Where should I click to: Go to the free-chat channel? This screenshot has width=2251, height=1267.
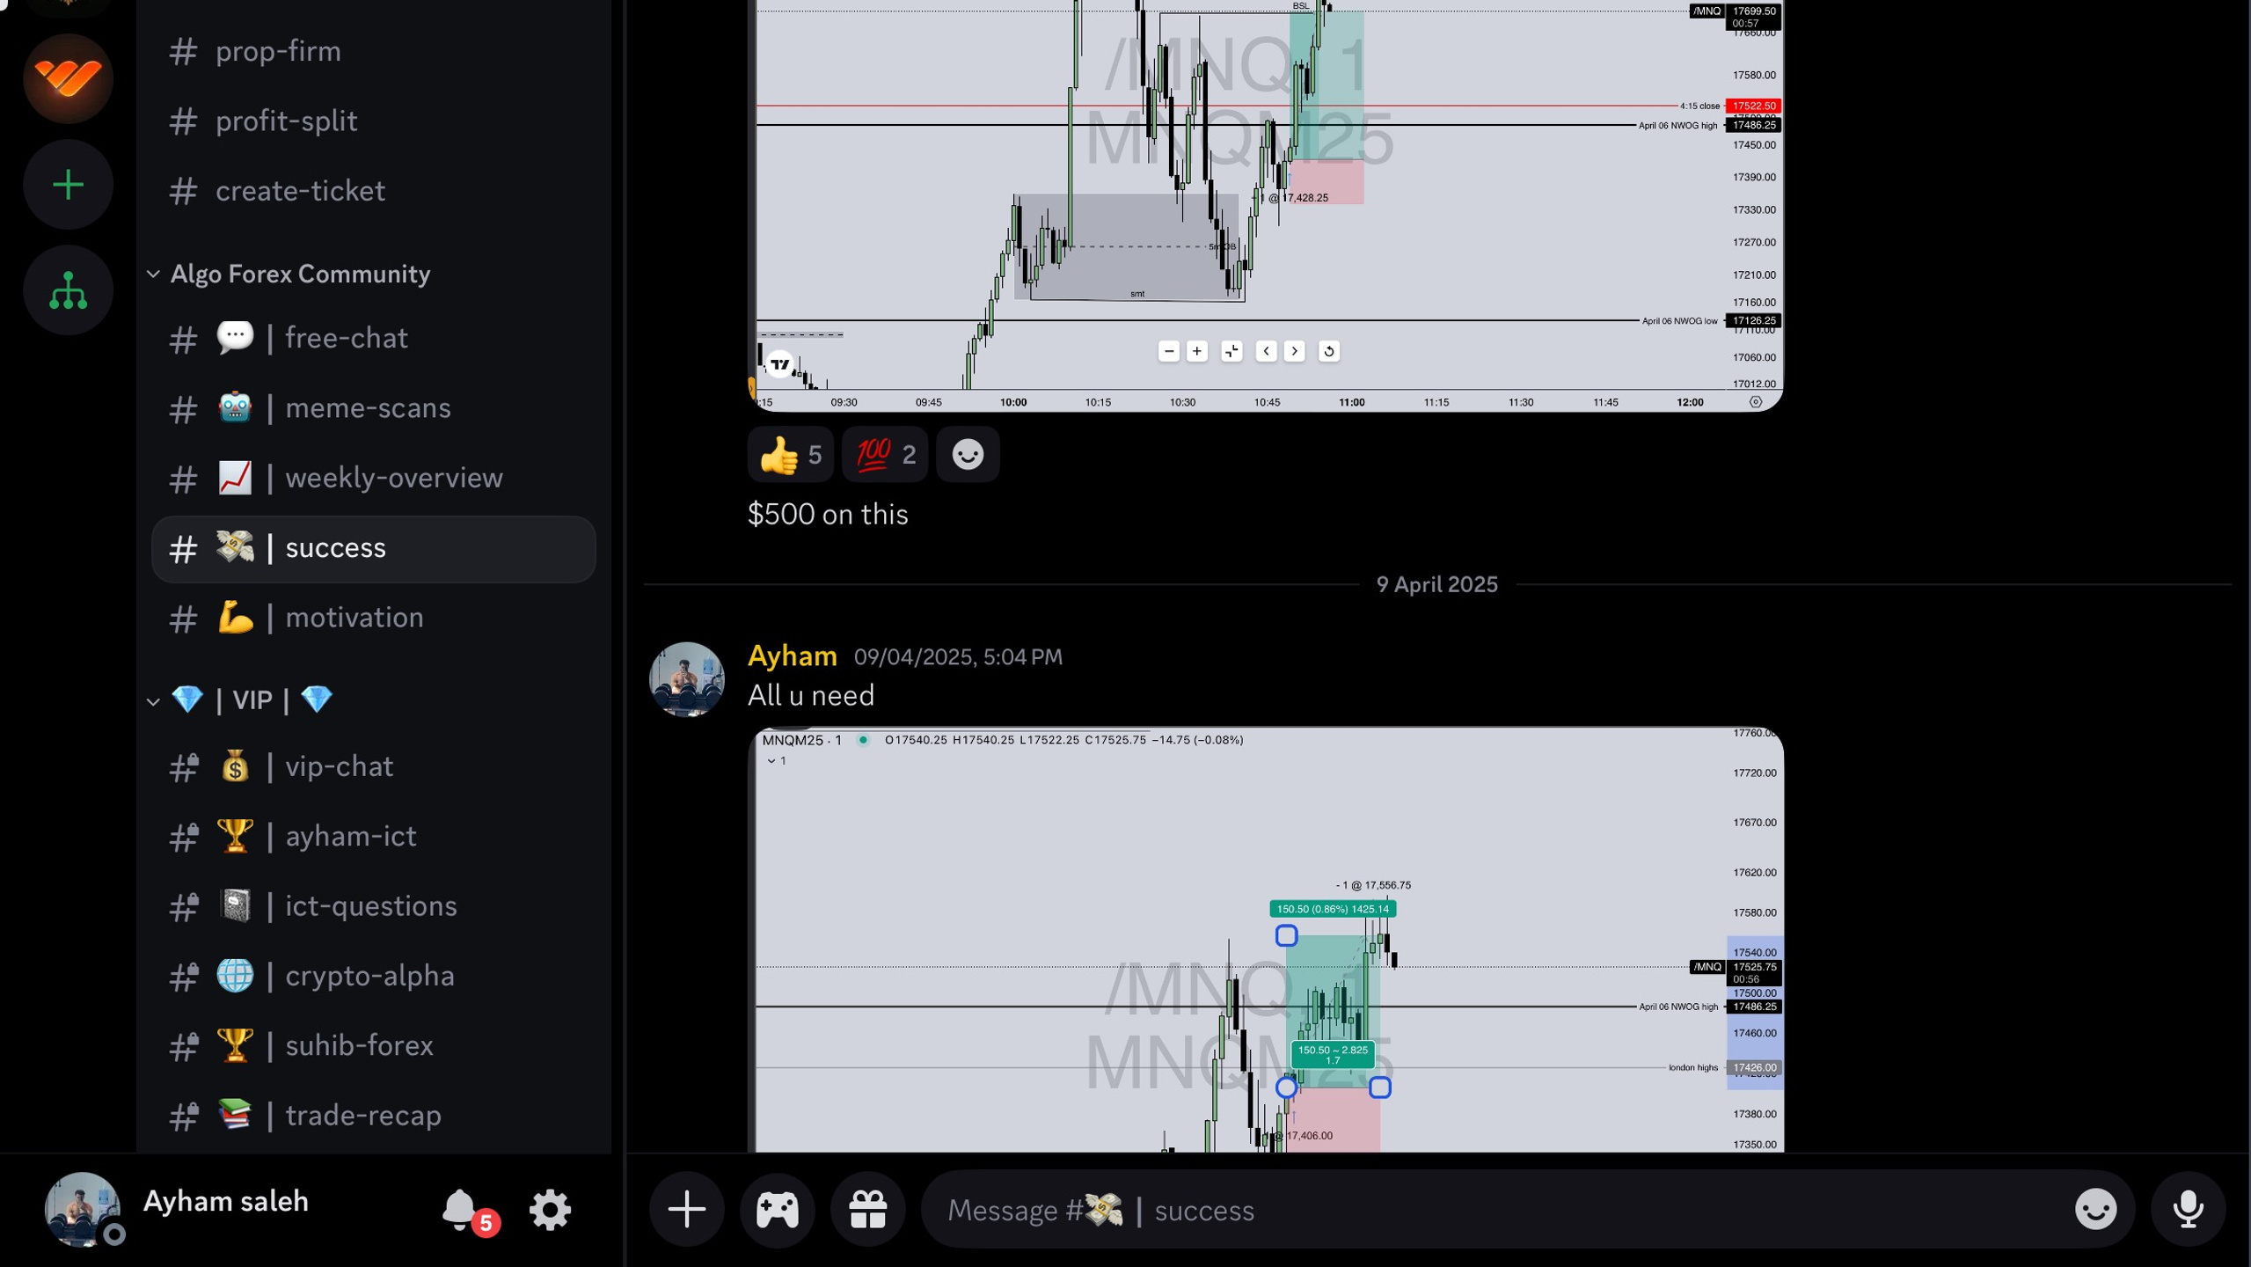(374, 338)
